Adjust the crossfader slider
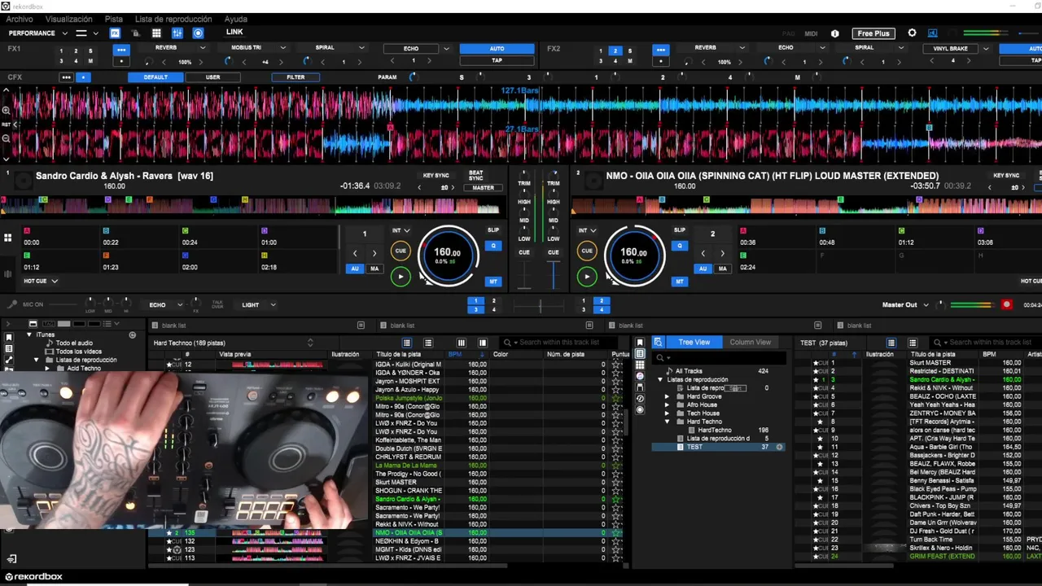1042x586 pixels. (539, 306)
